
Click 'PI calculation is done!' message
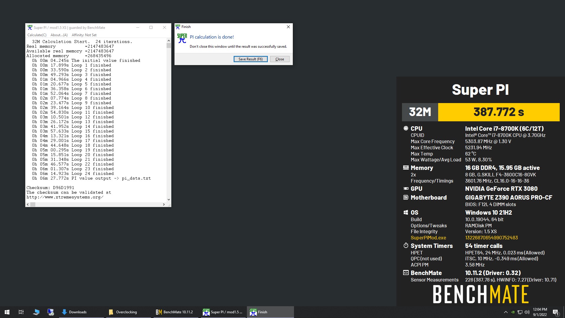212,37
